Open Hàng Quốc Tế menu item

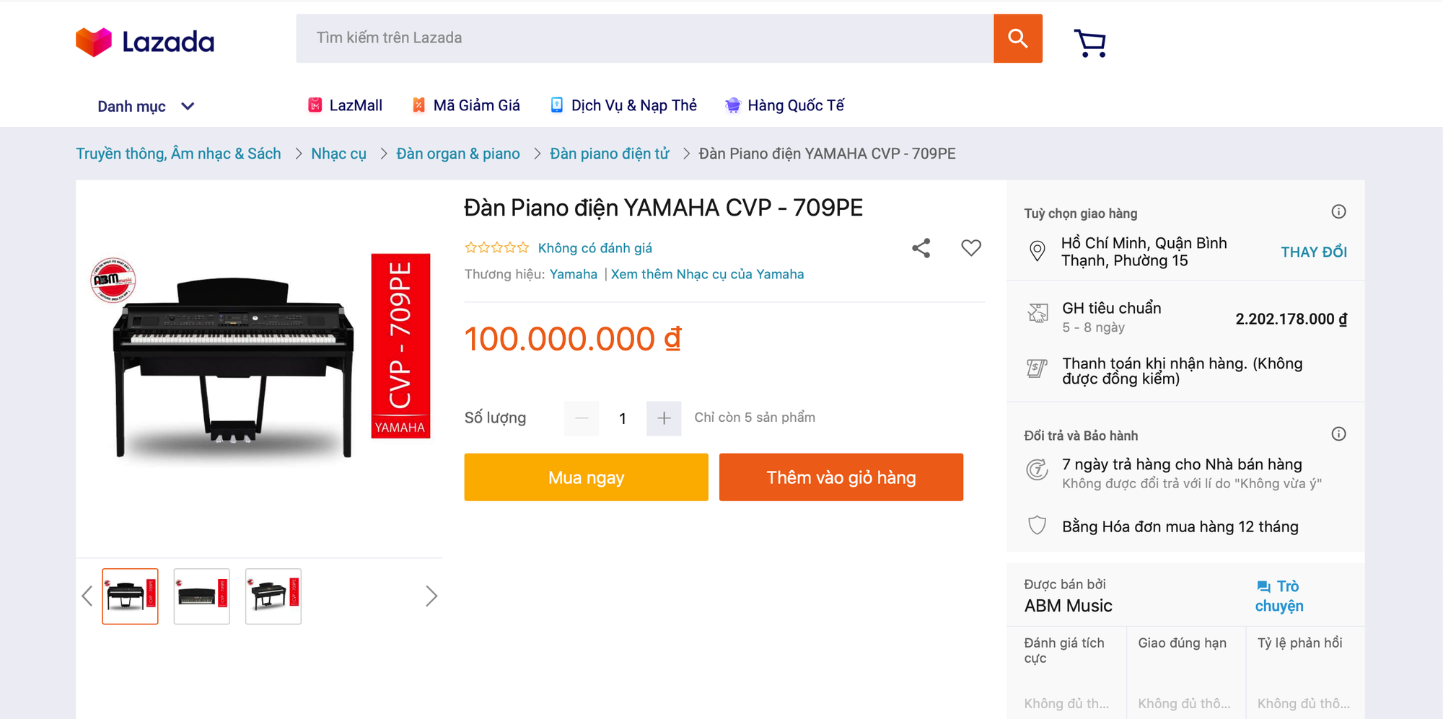[x=784, y=105]
